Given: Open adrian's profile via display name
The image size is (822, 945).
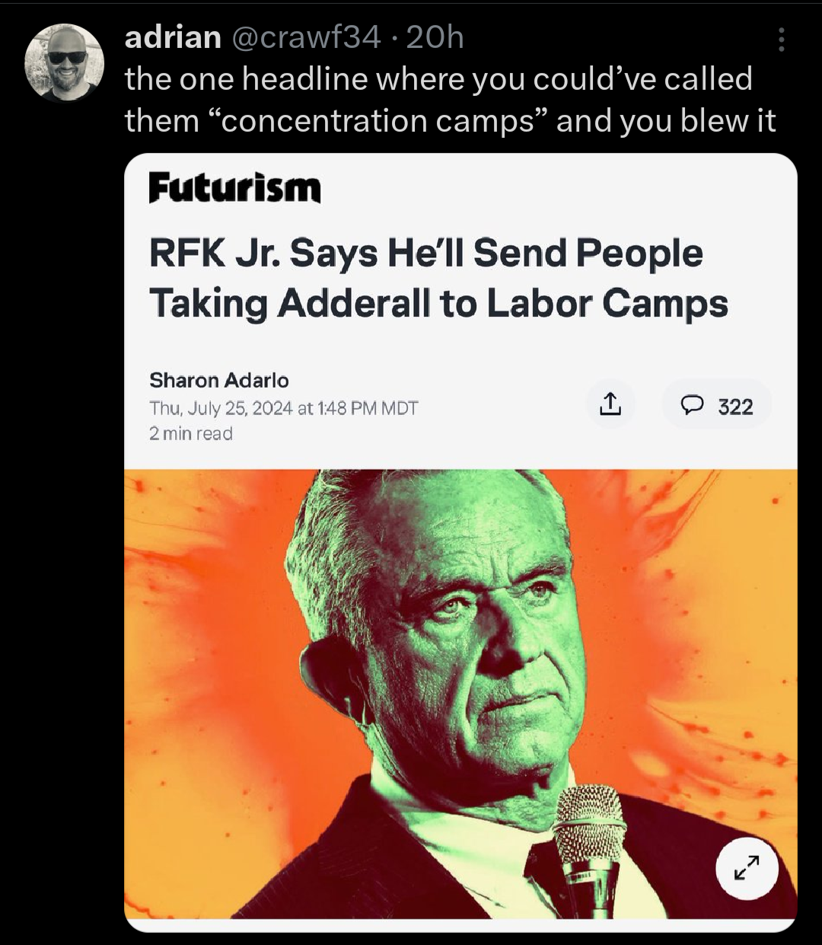Looking at the screenshot, I should coord(174,37).
